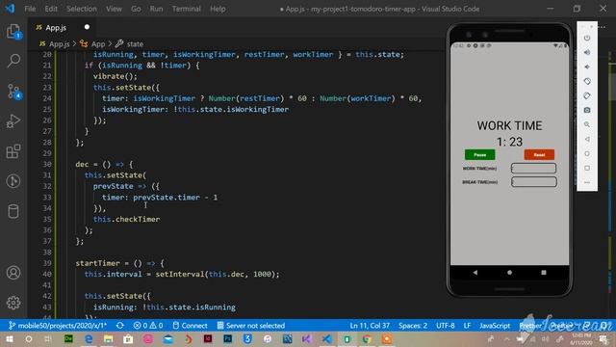Click the emulator zoom magnifier icon
The width and height of the screenshot is (616, 347).
587,124
